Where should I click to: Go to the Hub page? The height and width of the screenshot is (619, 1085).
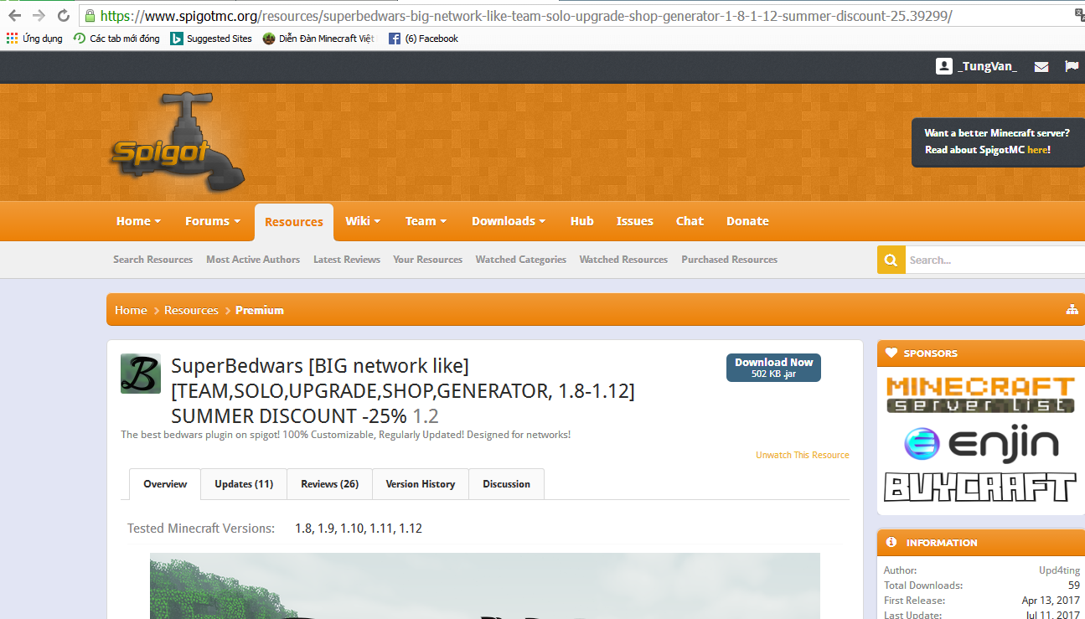coord(581,221)
